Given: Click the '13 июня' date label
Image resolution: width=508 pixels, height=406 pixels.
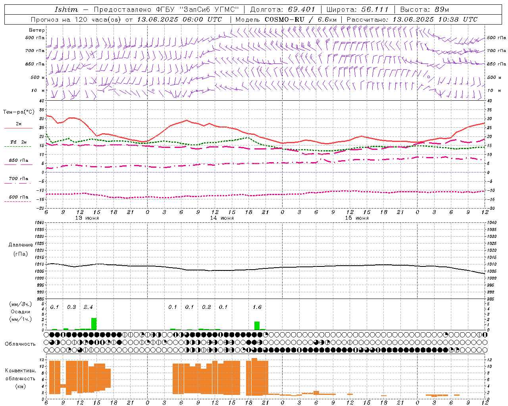Looking at the screenshot, I should pyautogui.click(x=87, y=218).
